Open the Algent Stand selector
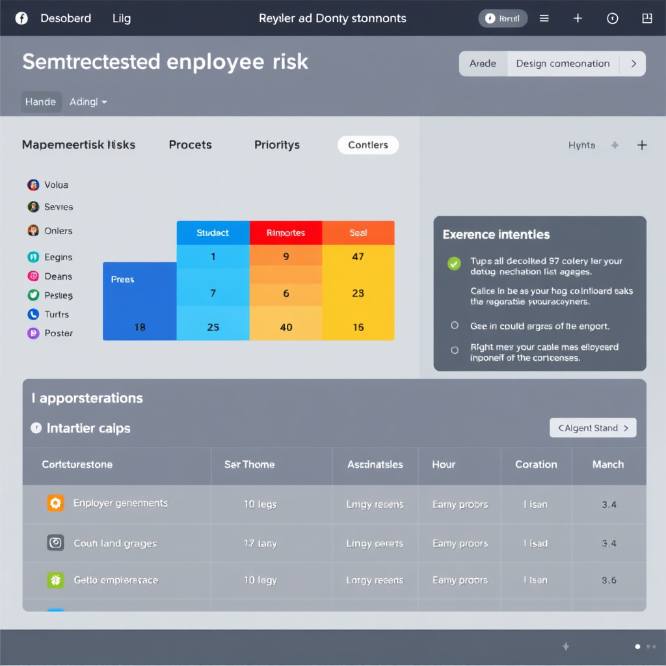Image resolution: width=666 pixels, height=666 pixels. (x=593, y=428)
